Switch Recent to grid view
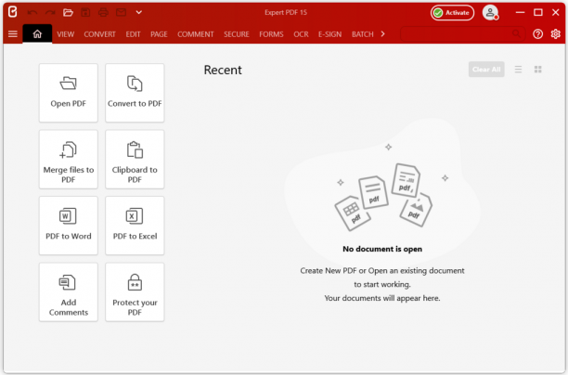The width and height of the screenshot is (568, 375). point(538,70)
